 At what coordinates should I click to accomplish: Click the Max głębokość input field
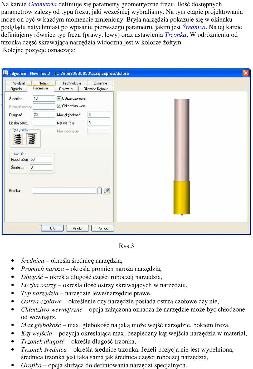(x=99, y=115)
